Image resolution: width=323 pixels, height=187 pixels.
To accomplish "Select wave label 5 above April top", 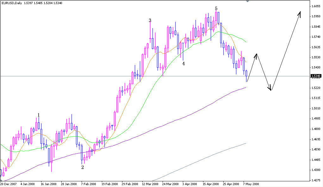I will click(216, 9).
